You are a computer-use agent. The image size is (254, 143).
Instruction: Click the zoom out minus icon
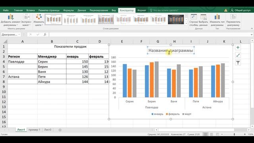tap(222, 134)
